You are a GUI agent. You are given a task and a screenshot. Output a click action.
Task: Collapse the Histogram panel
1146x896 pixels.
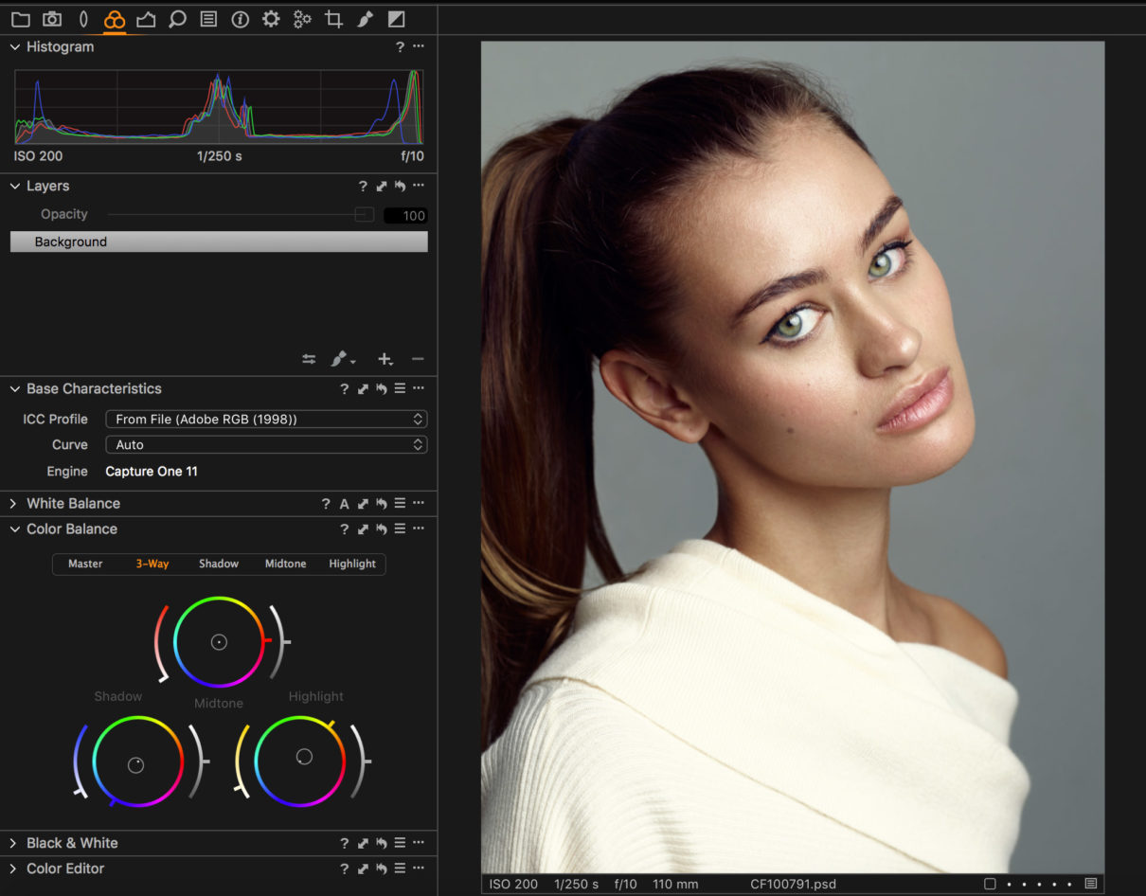tap(14, 45)
